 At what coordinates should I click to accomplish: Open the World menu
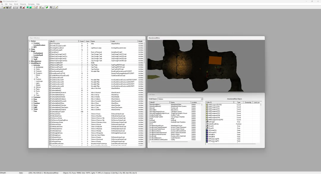[16, 4]
